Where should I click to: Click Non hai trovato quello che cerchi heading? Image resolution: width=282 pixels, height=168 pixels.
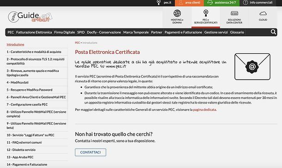tap(114, 134)
